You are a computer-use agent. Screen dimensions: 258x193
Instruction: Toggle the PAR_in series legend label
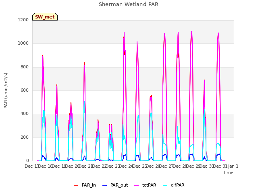[x=89, y=185]
